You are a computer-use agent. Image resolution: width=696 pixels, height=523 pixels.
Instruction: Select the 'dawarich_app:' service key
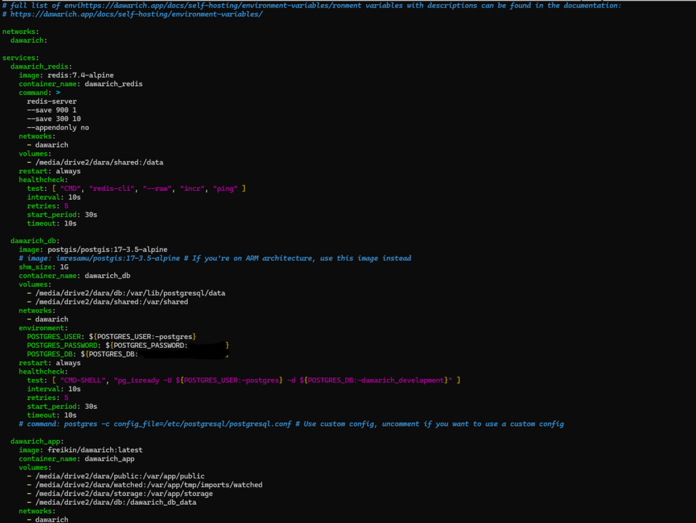[x=37, y=441]
